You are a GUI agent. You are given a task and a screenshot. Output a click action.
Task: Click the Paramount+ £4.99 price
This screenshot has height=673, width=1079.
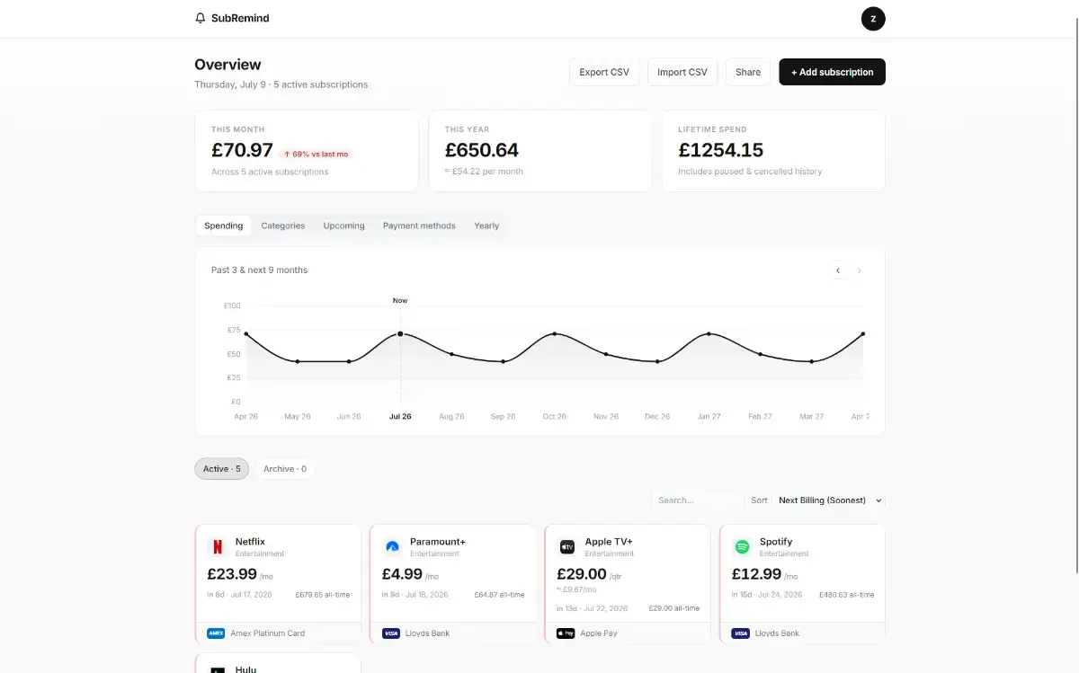402,574
